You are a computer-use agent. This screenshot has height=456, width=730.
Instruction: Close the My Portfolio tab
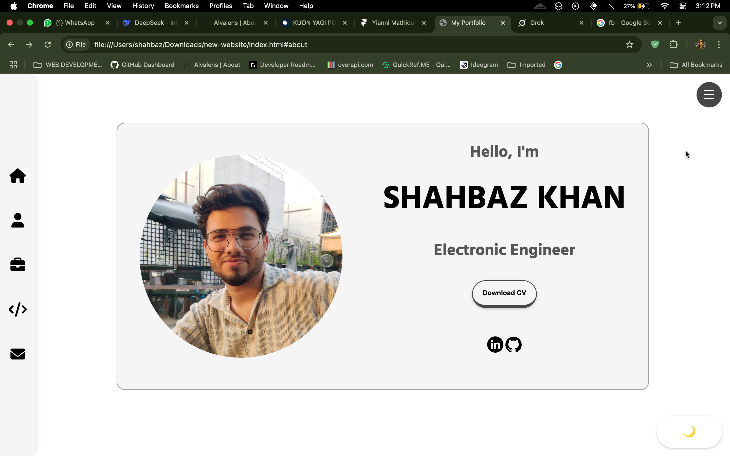tap(503, 23)
